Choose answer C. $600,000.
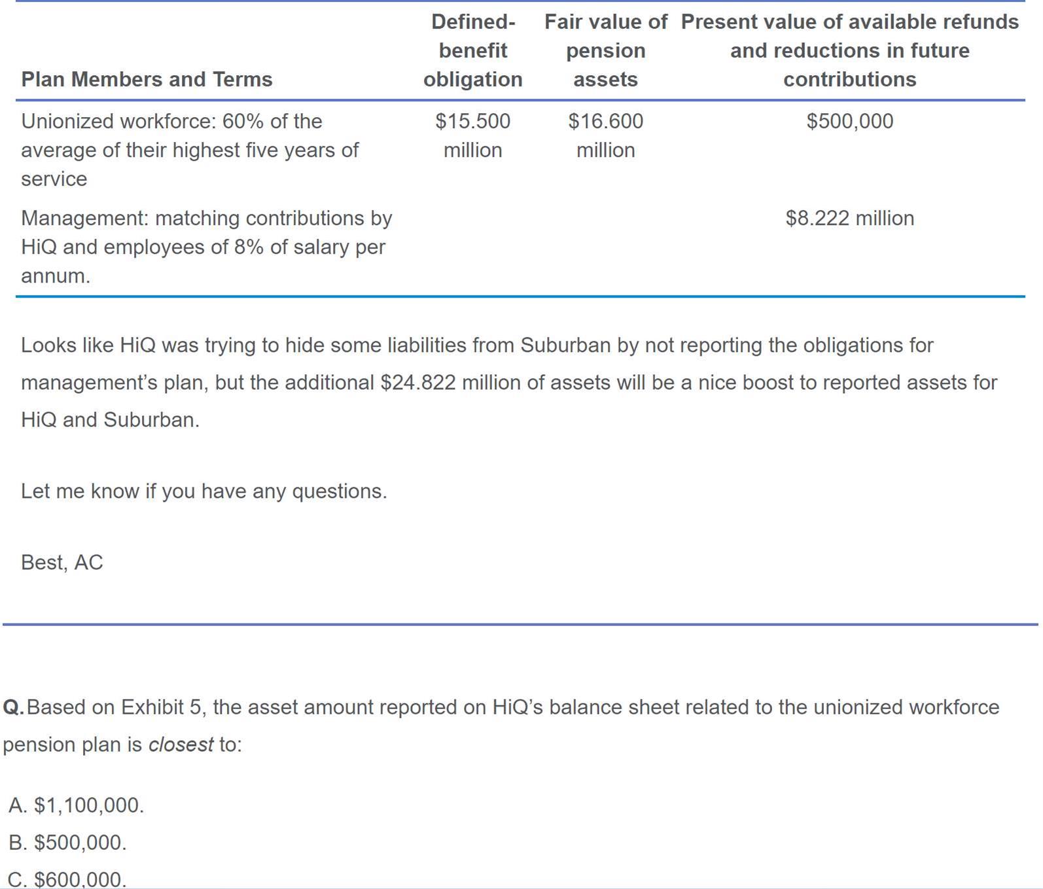 [67, 879]
